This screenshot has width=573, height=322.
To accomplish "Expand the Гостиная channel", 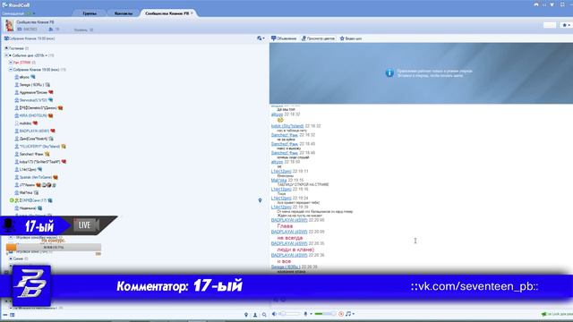I will [x=6, y=48].
